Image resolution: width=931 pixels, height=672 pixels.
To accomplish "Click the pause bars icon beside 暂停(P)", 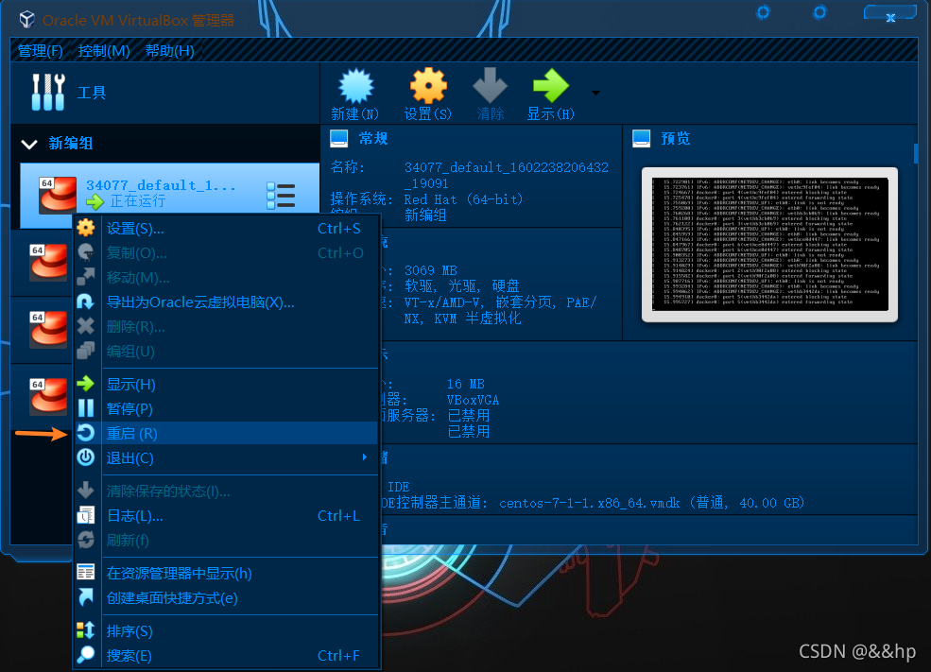I will (x=86, y=407).
